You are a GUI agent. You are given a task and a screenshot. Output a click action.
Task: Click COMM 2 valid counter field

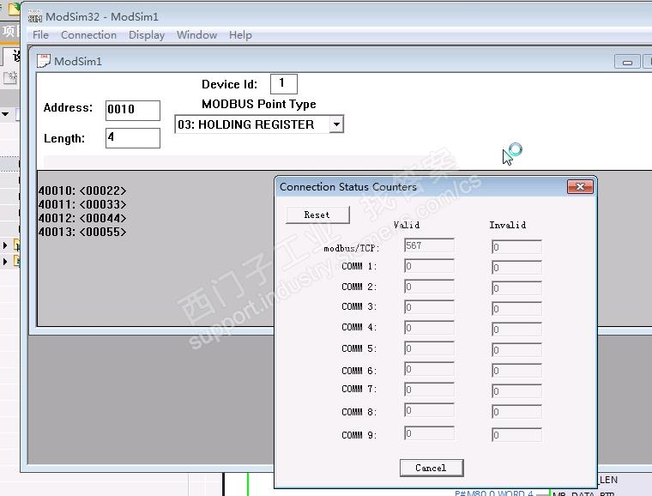coord(429,287)
